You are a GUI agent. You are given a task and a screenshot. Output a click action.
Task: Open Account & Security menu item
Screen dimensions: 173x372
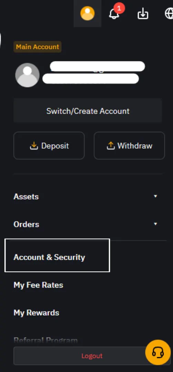click(x=49, y=257)
